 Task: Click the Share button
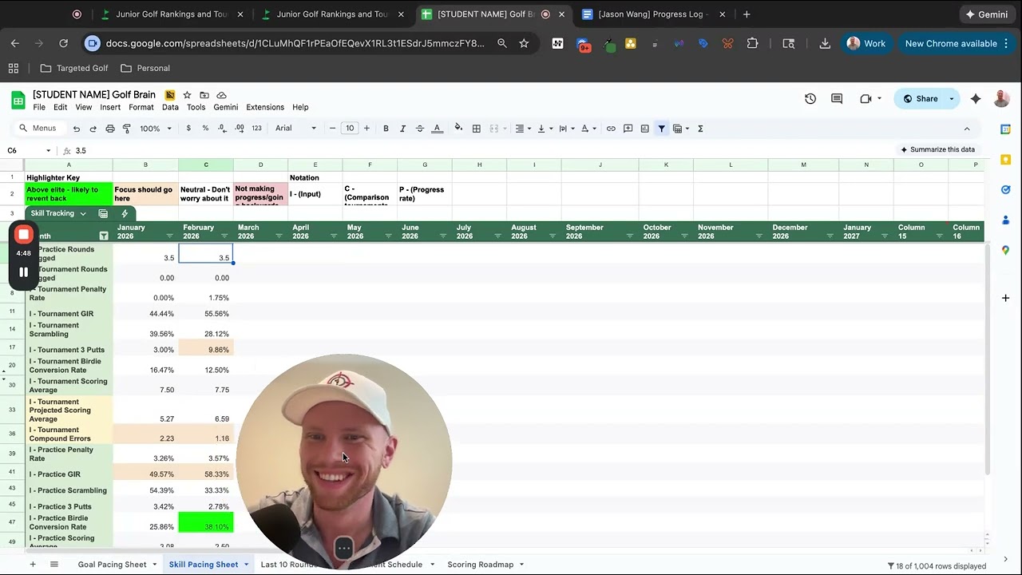pos(921,99)
